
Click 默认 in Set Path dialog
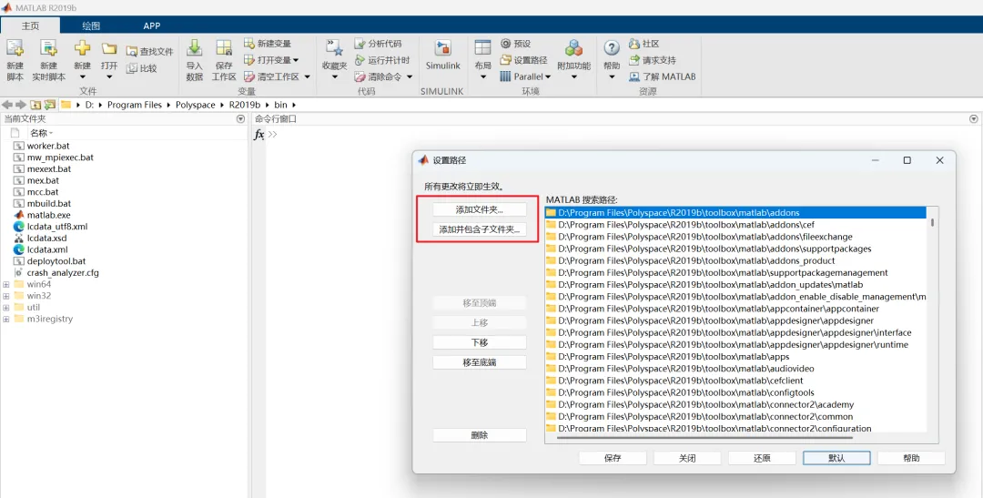click(836, 458)
